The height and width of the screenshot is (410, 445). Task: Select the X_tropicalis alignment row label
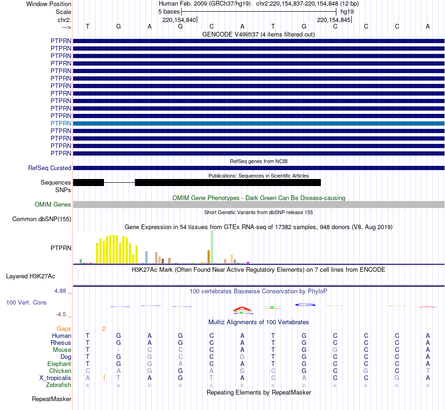(x=55, y=378)
